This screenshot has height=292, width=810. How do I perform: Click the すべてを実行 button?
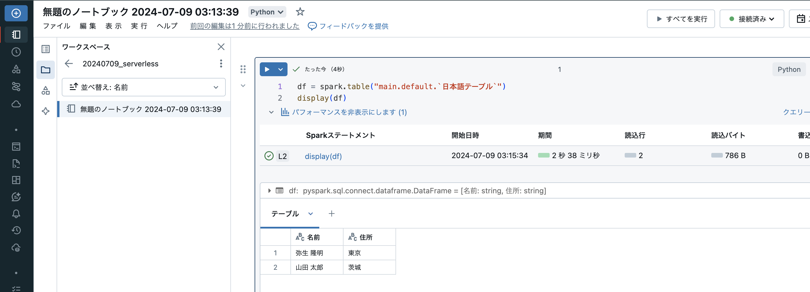681,18
